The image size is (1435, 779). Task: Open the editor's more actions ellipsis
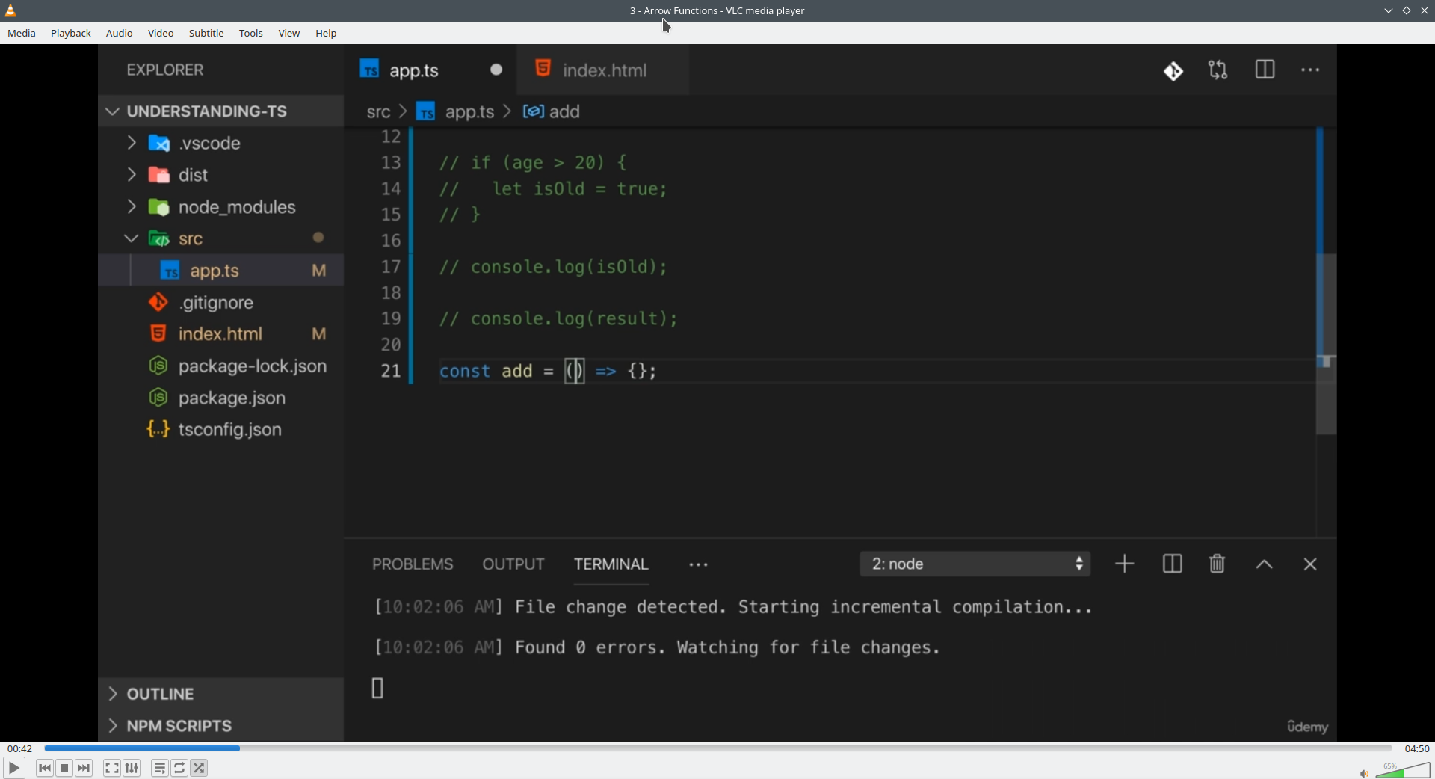pos(1310,70)
